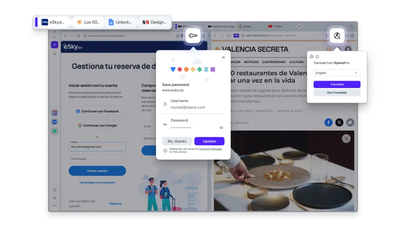Click He olvidado mi contraseña link

(97, 183)
